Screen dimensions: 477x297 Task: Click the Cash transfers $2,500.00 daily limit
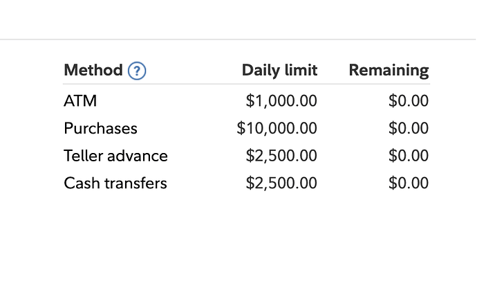281,183
